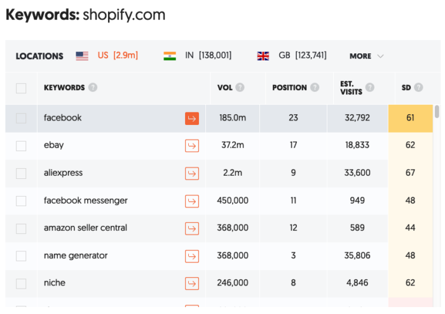
Task: Open SD column help question mark
Action: point(418,88)
